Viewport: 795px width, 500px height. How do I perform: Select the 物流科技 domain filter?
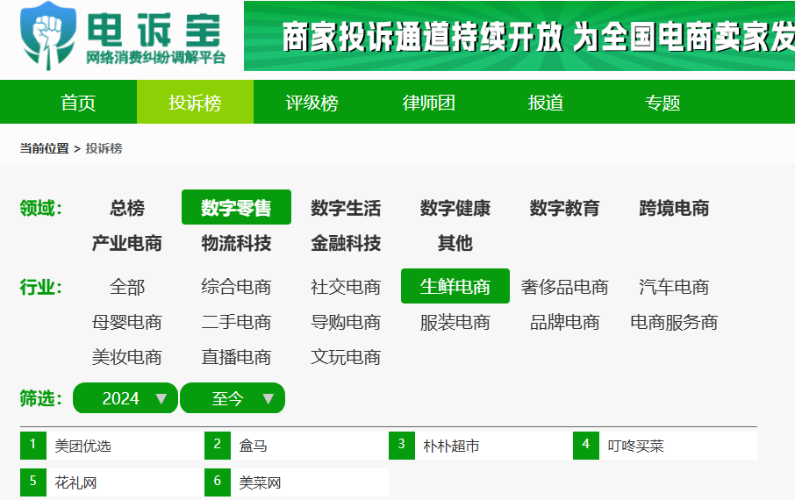click(x=236, y=243)
